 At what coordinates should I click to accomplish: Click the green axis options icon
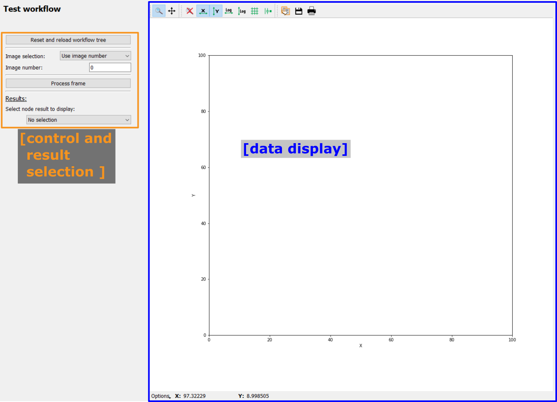click(268, 11)
